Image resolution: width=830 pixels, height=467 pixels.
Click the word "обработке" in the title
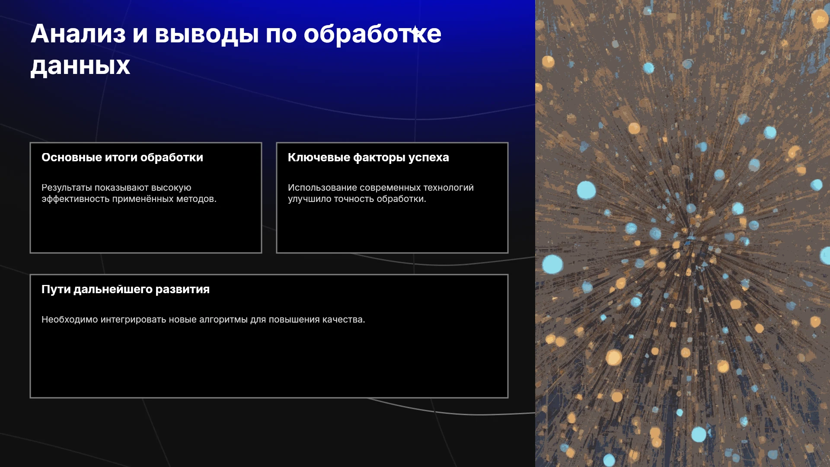click(x=373, y=34)
